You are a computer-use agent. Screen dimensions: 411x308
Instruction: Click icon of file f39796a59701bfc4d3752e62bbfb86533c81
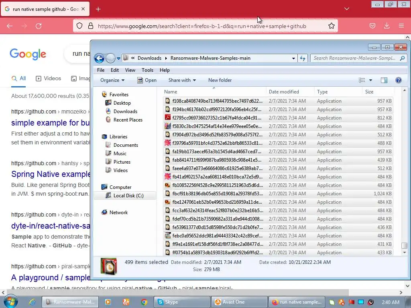tap(167, 143)
